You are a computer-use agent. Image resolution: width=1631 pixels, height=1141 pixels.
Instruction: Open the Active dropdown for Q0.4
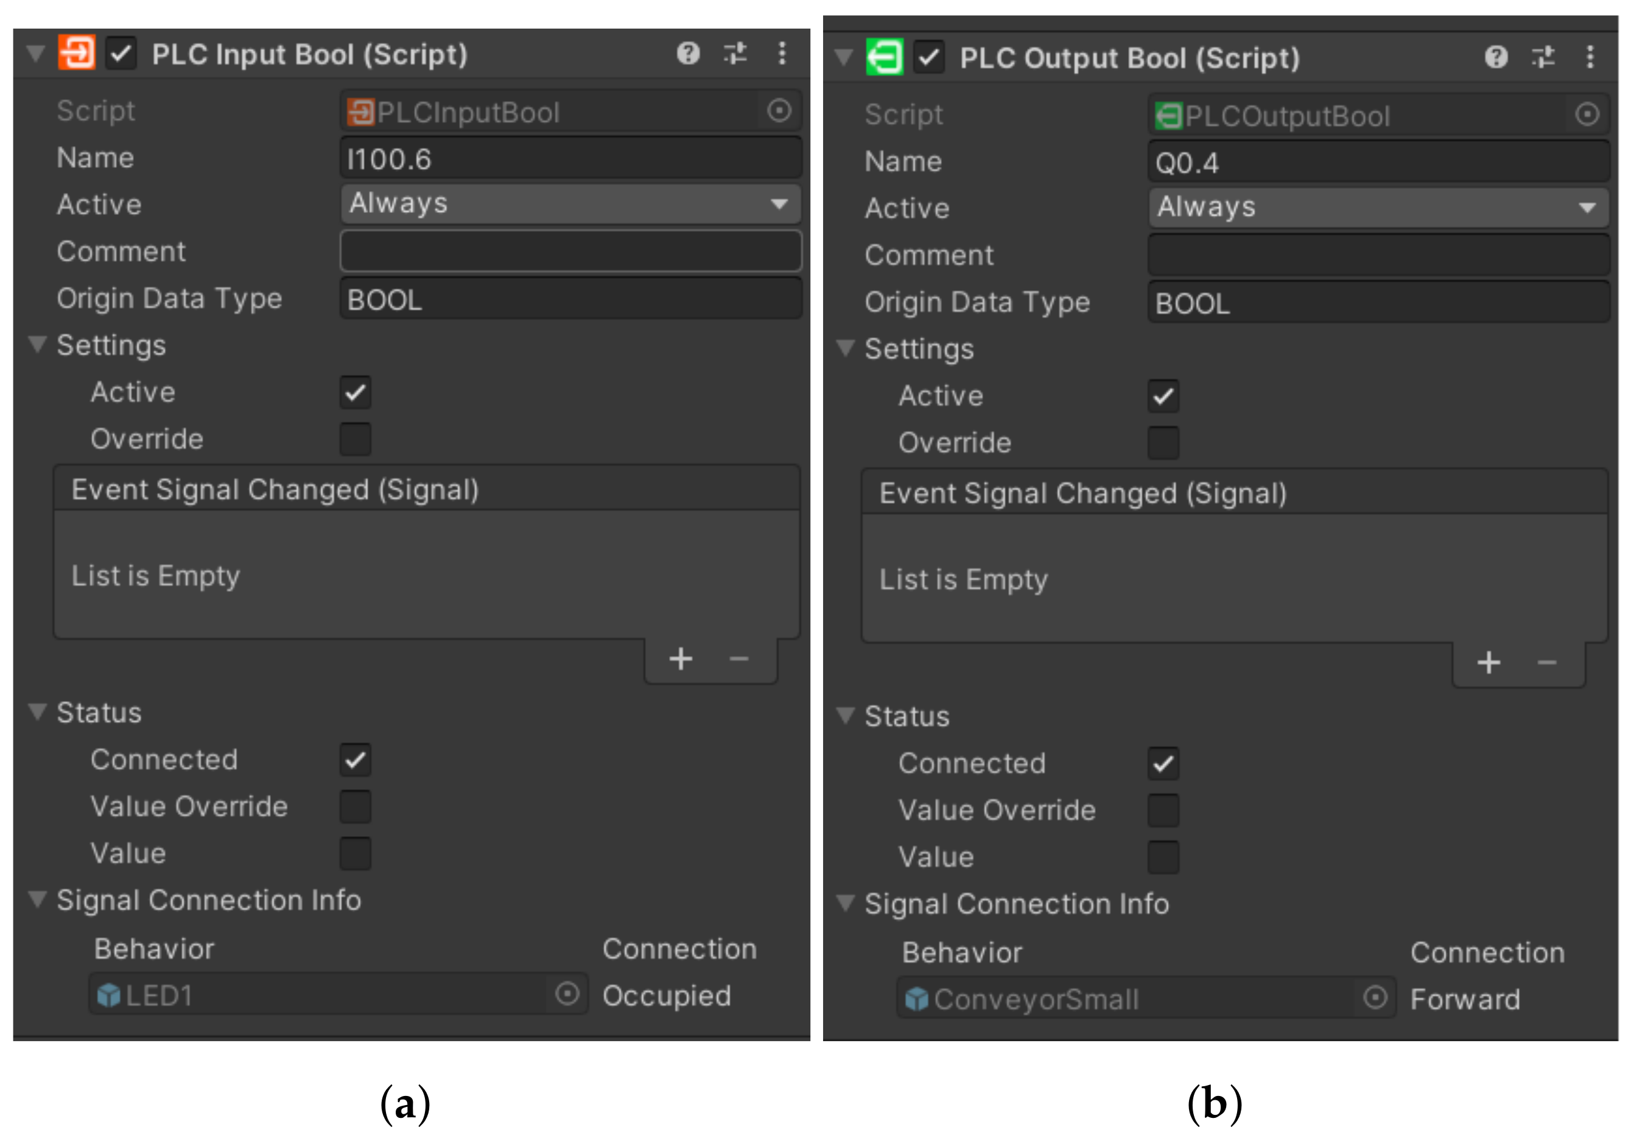pyautogui.click(x=1378, y=208)
